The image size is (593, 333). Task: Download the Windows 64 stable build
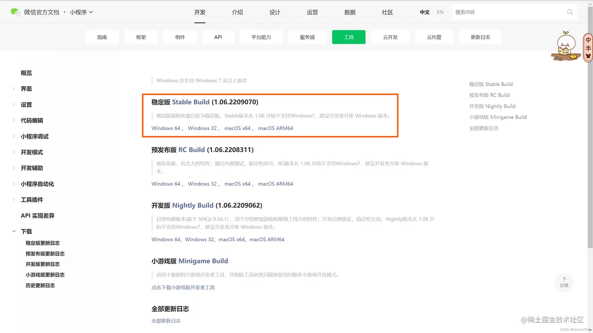166,128
